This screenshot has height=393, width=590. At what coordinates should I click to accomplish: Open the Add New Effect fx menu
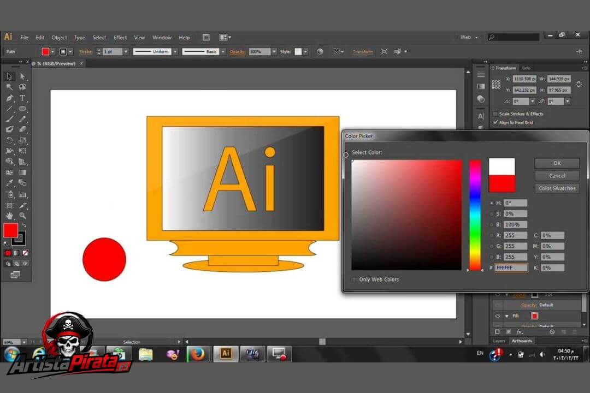520,332
